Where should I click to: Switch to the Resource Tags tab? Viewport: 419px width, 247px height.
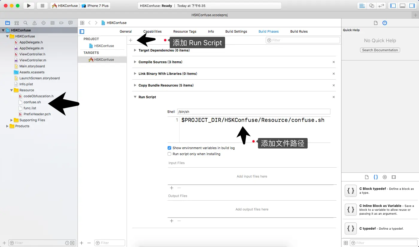point(185,31)
